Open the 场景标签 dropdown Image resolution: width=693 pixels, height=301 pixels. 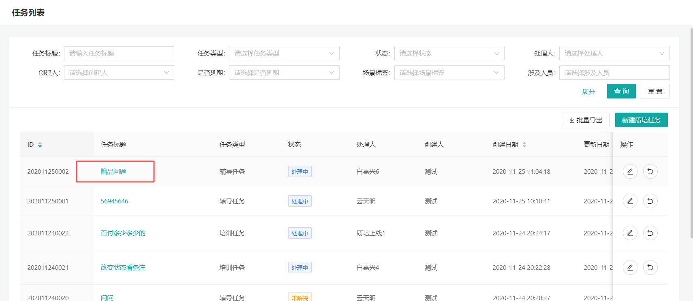pos(449,73)
